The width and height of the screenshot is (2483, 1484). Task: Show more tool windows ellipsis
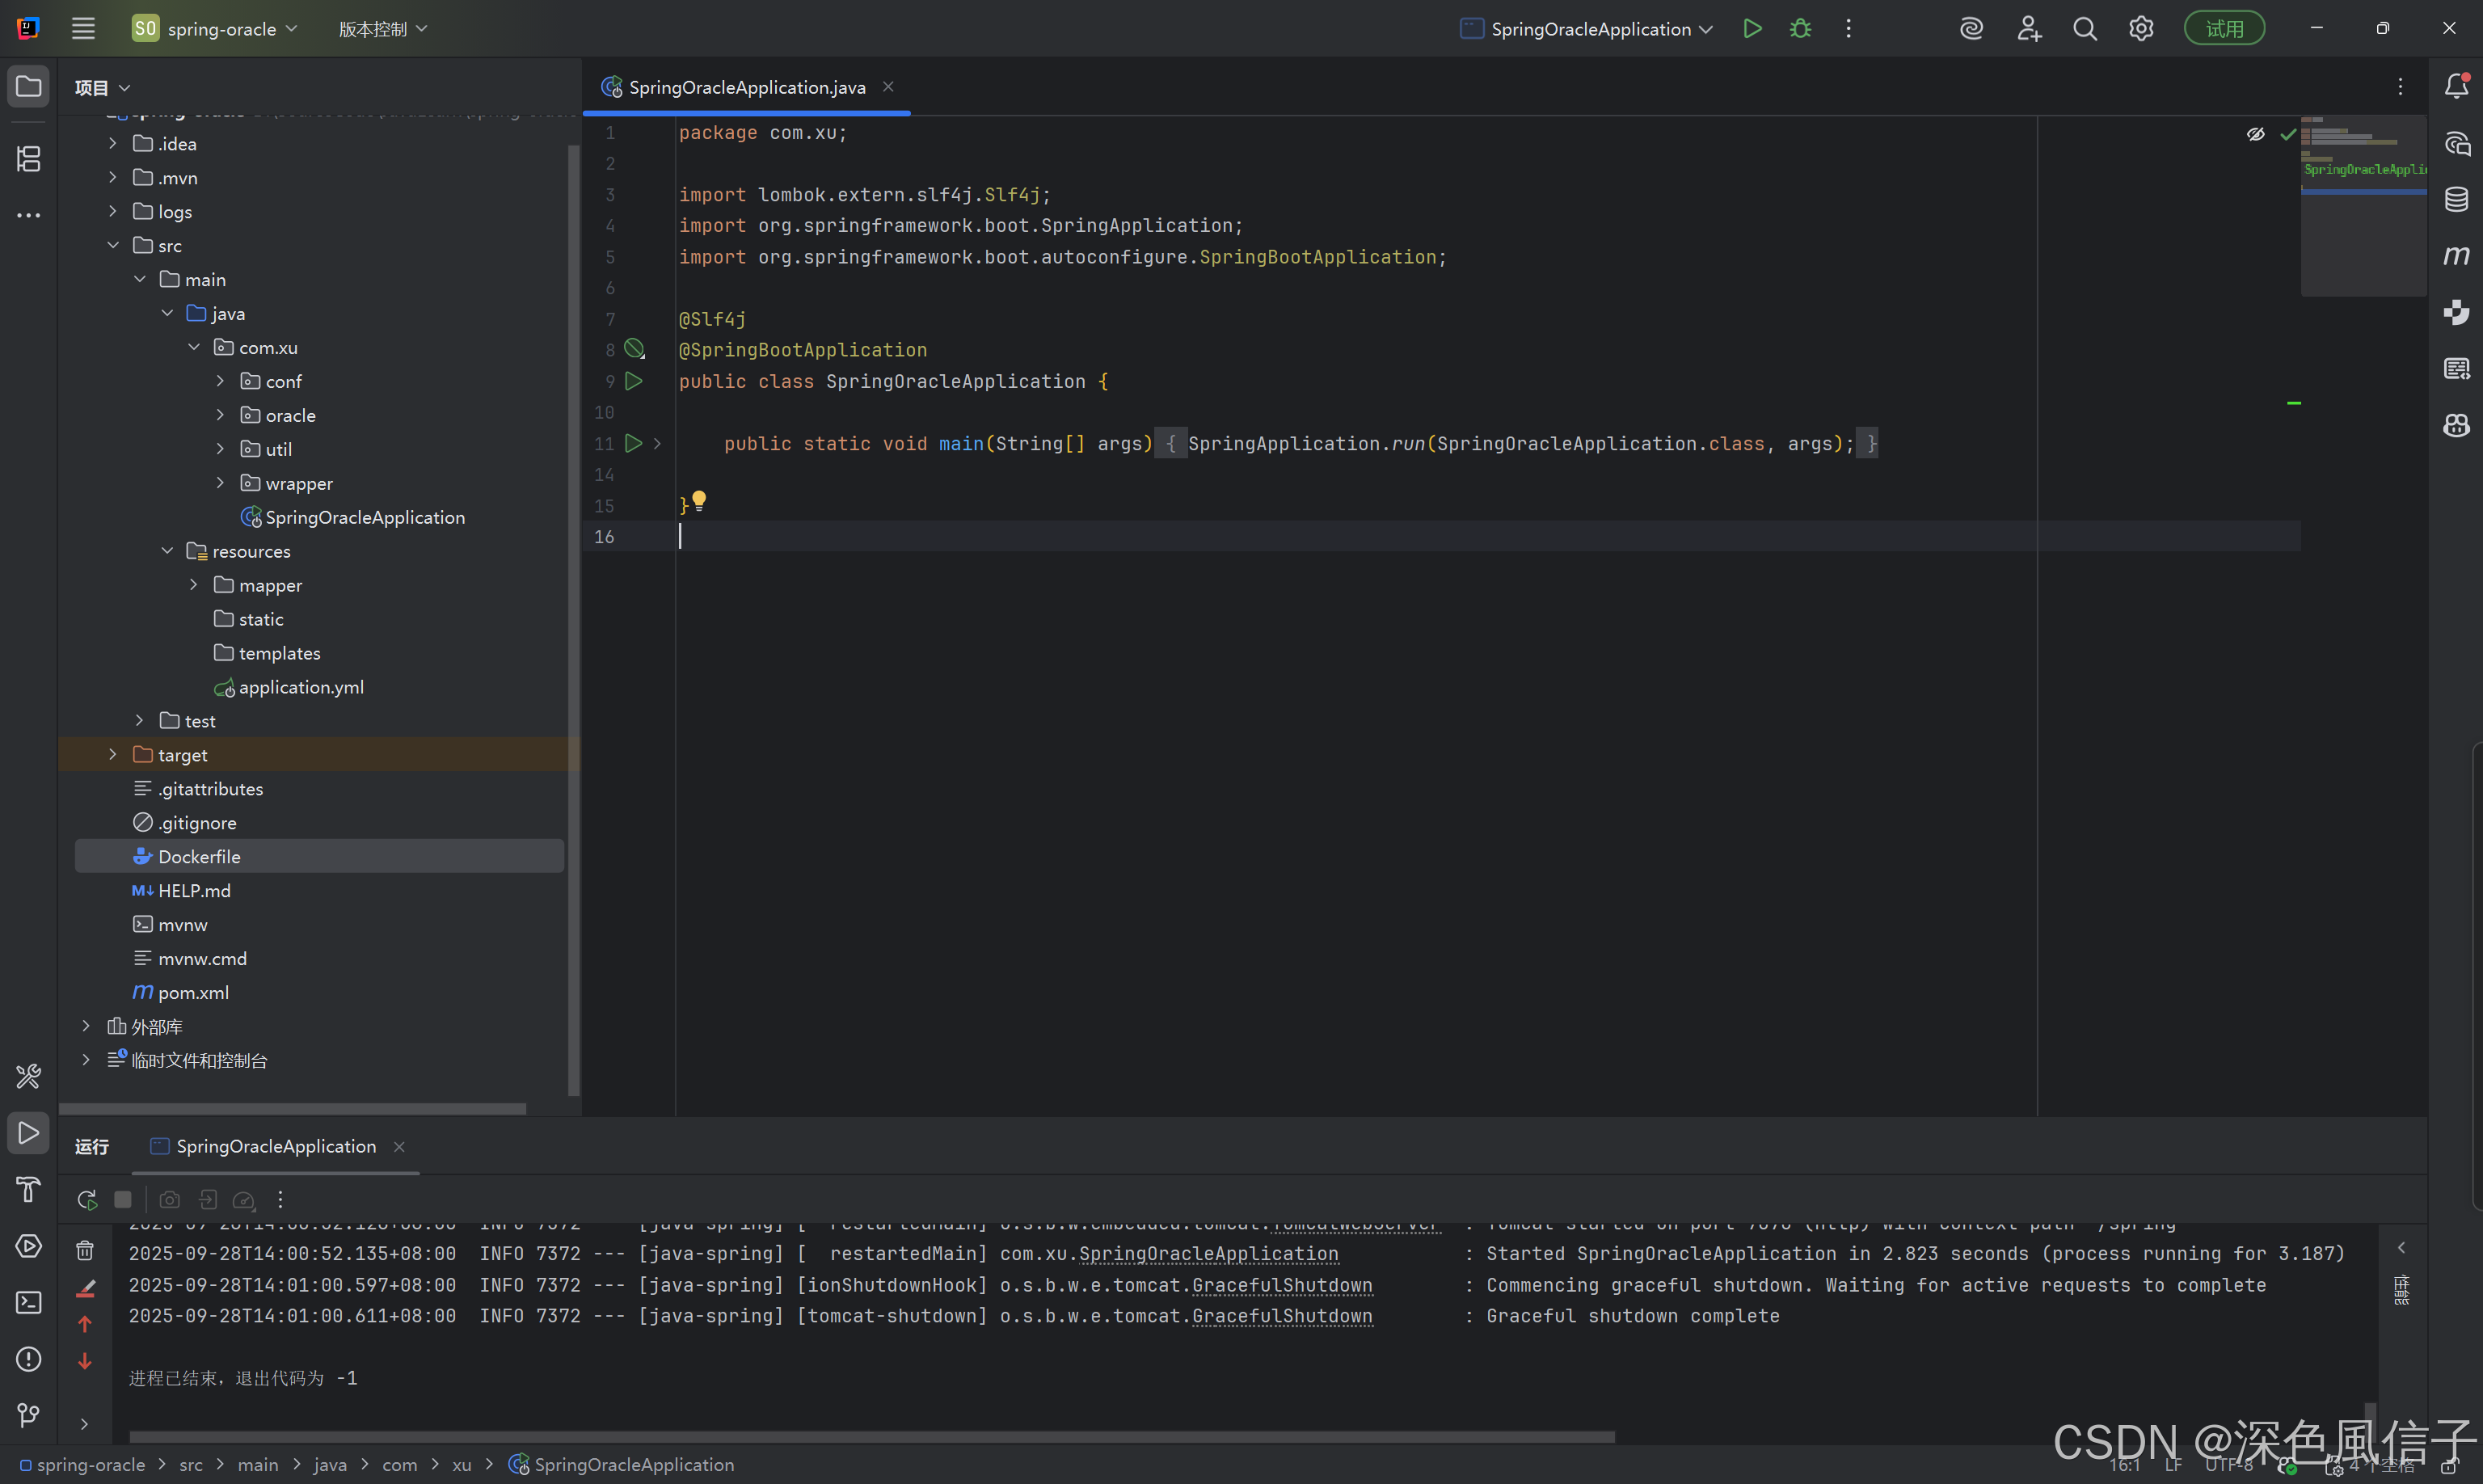pos(28,215)
